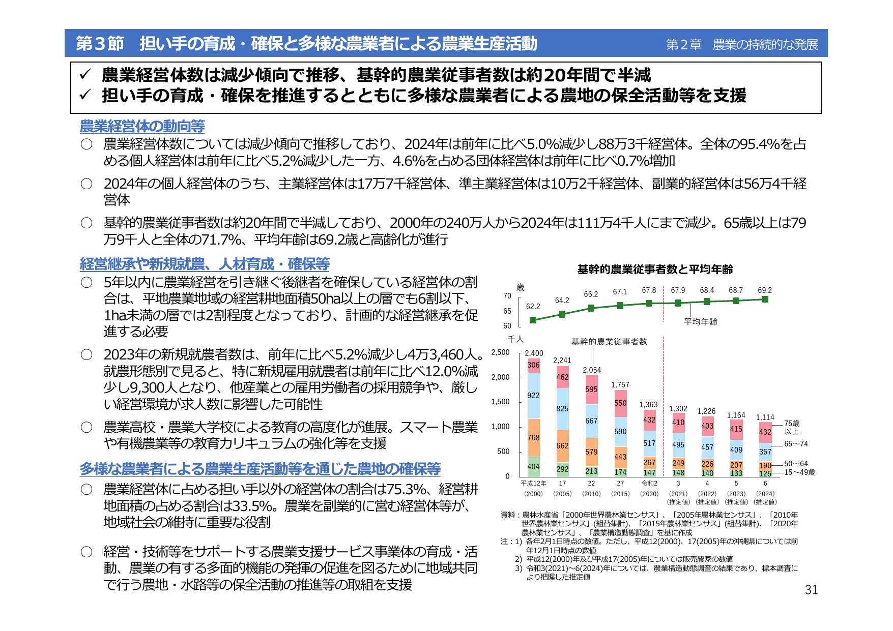Click the bar chart label "基幹的農業従事者数"
The image size is (893, 631).
[x=609, y=342]
